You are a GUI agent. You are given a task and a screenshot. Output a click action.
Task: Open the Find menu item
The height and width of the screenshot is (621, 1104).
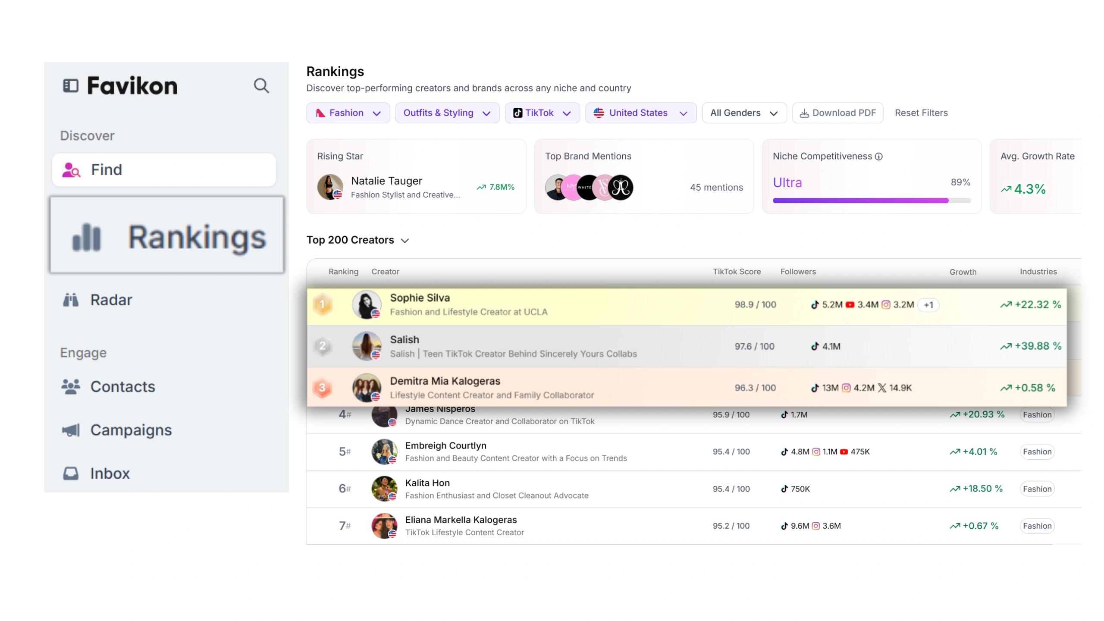[x=164, y=170]
